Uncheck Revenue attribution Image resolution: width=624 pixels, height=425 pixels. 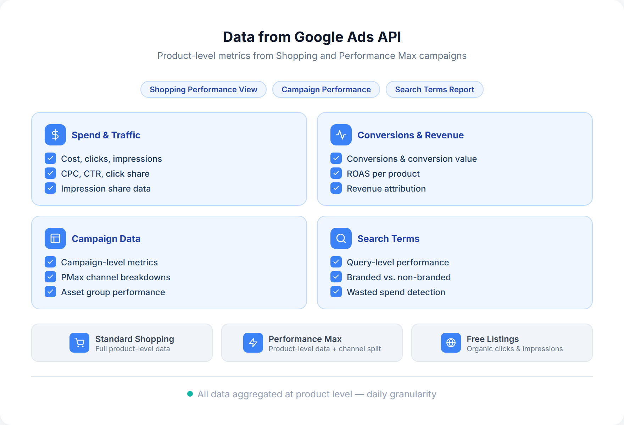pos(336,188)
